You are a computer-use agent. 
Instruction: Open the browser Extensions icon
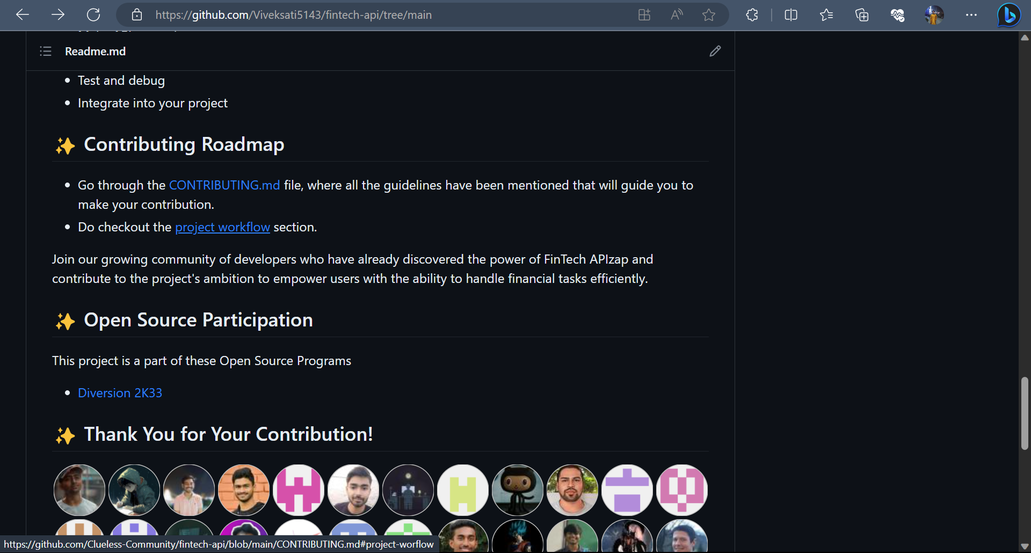pos(751,14)
